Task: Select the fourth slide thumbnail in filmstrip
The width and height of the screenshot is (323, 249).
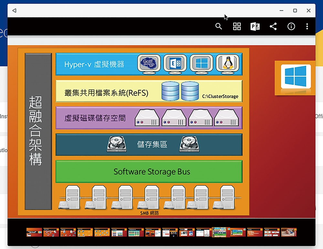Action: (85, 232)
